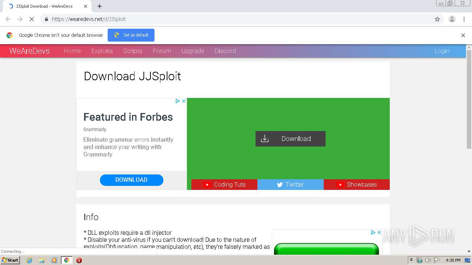Click the dark Download button for JJSploit
The image size is (472, 265).
click(291, 139)
